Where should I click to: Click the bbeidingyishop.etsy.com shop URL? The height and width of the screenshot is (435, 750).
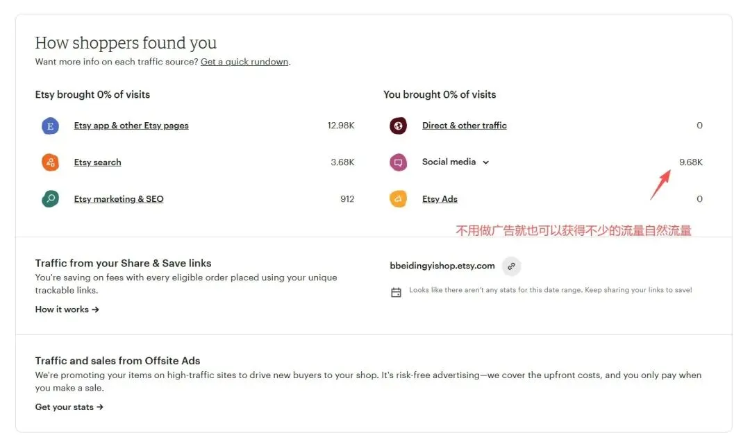pos(442,266)
